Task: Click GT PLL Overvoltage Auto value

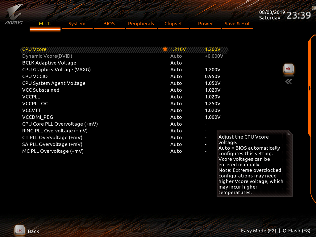Action: (x=176, y=138)
